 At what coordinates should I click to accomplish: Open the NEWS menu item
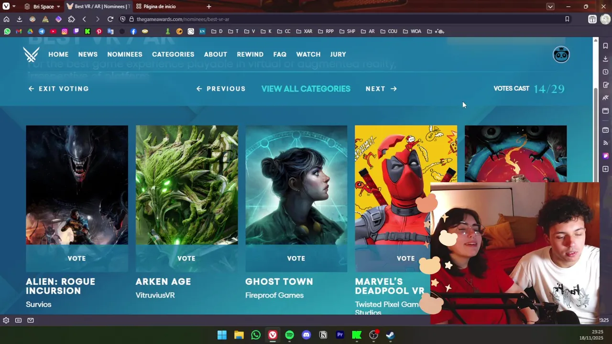tap(88, 54)
